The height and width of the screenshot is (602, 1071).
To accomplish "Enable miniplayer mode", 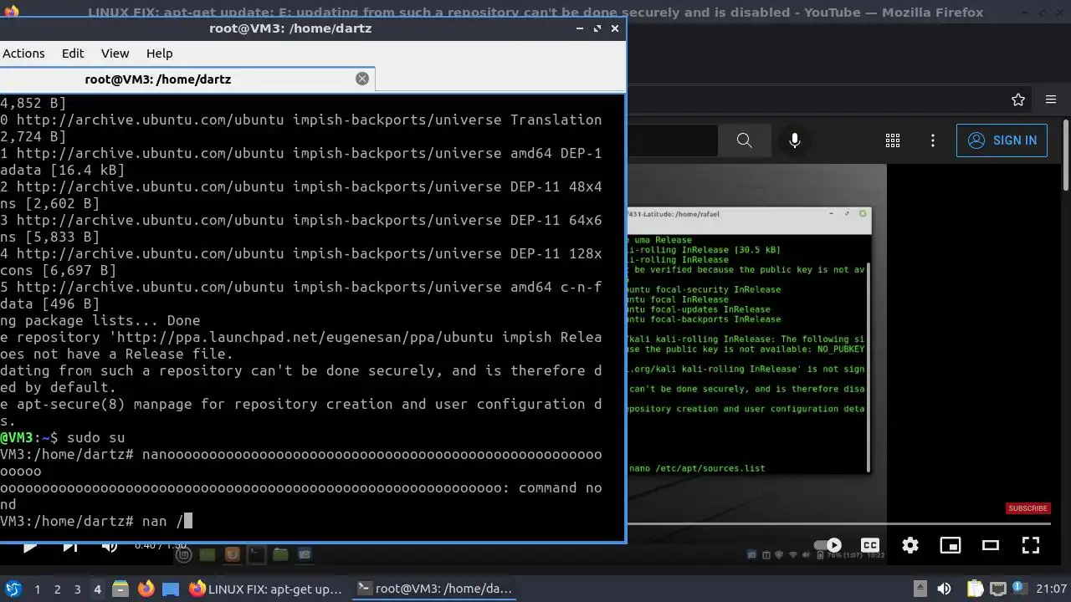I will pyautogui.click(x=951, y=545).
